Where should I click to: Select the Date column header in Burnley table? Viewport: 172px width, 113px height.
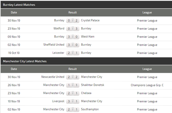[x=14, y=12]
